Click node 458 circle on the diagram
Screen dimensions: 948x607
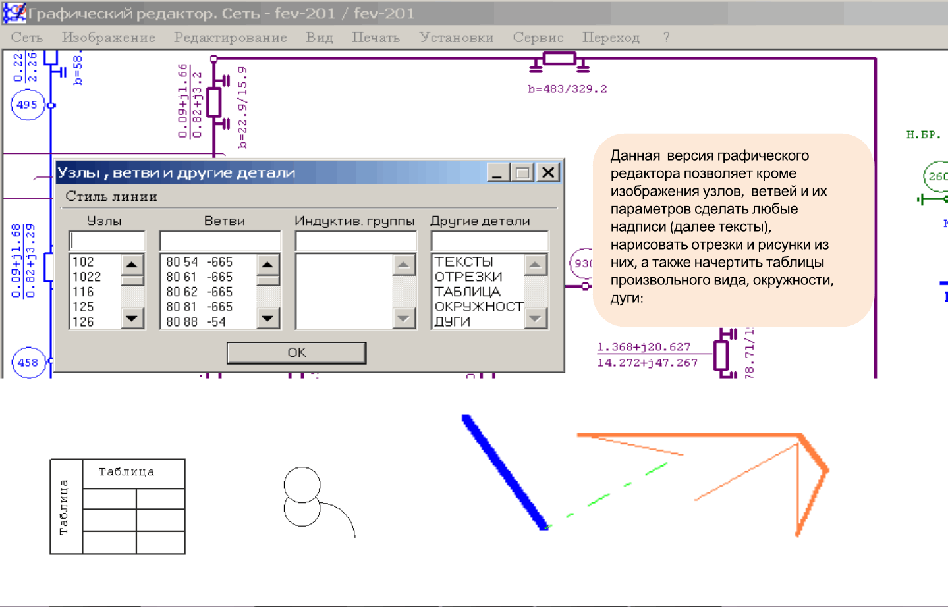click(28, 363)
